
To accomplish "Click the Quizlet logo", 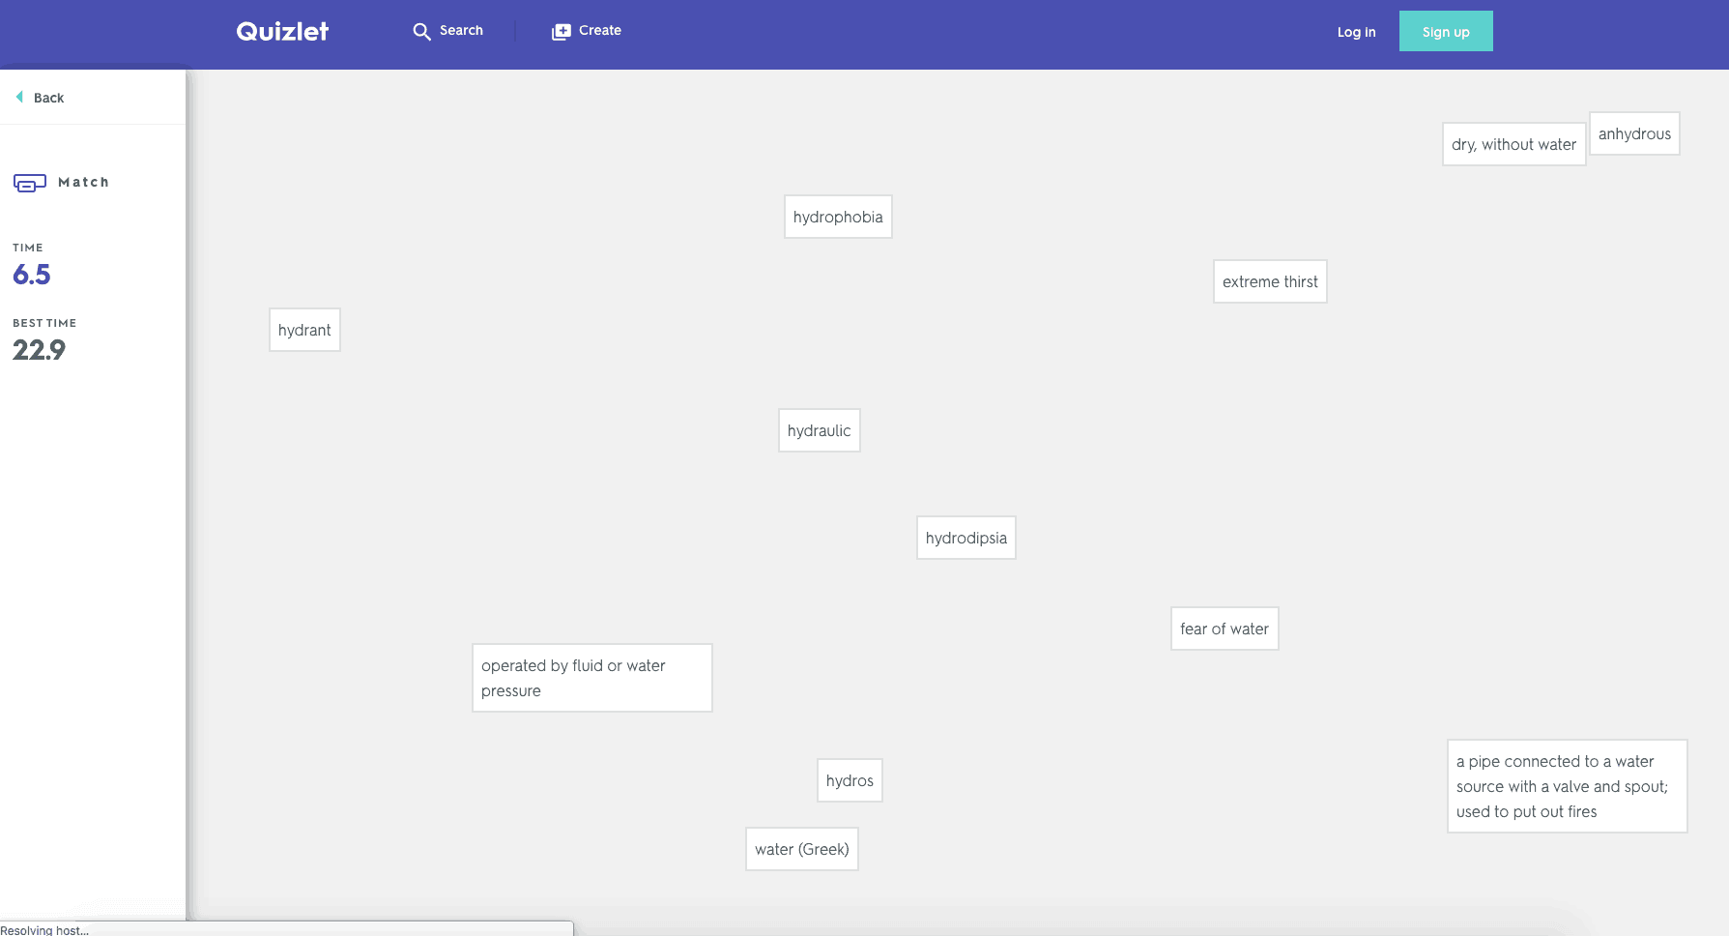I will click(282, 31).
